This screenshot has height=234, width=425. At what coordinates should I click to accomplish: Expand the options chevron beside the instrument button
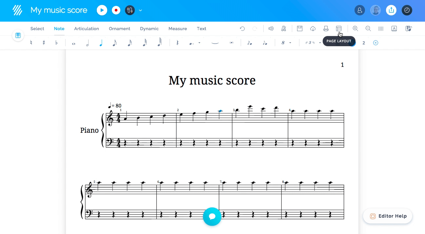point(140,10)
